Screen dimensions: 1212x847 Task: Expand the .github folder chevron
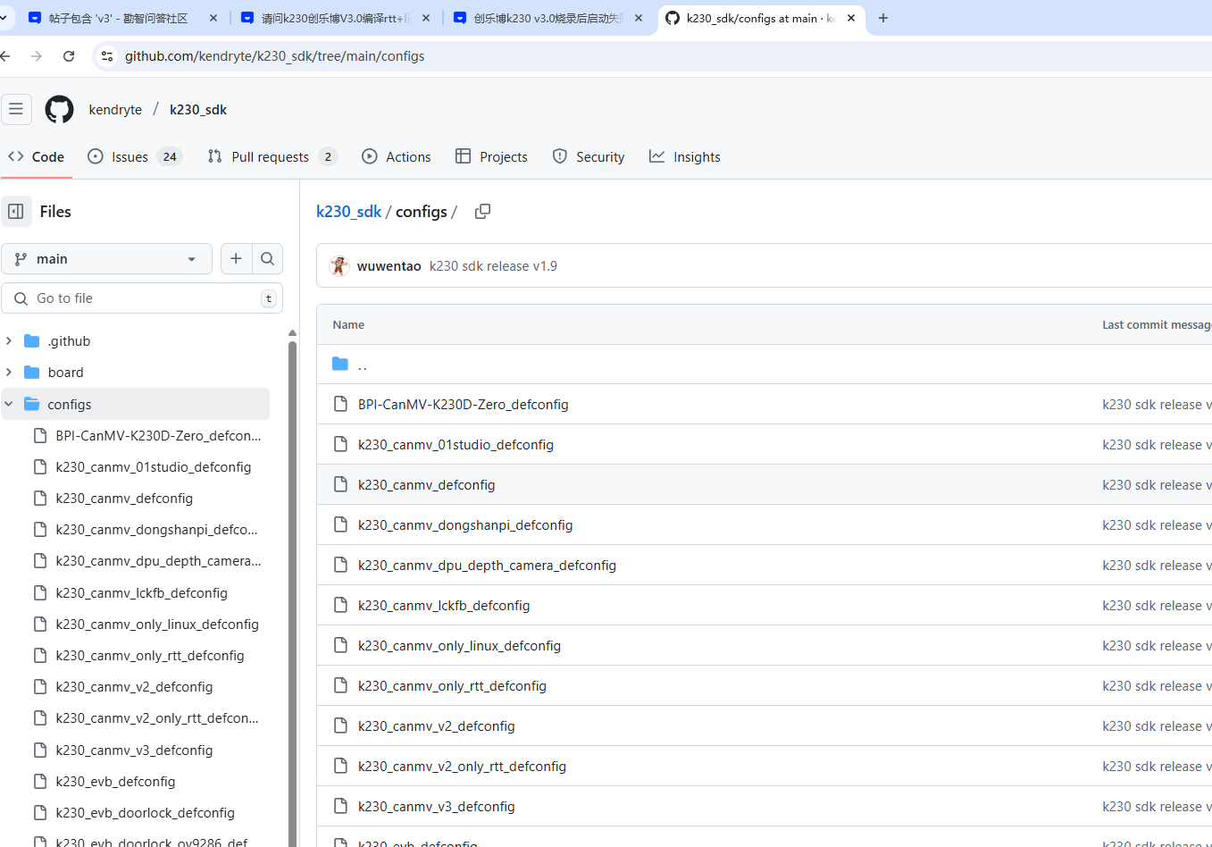pyautogui.click(x=9, y=341)
